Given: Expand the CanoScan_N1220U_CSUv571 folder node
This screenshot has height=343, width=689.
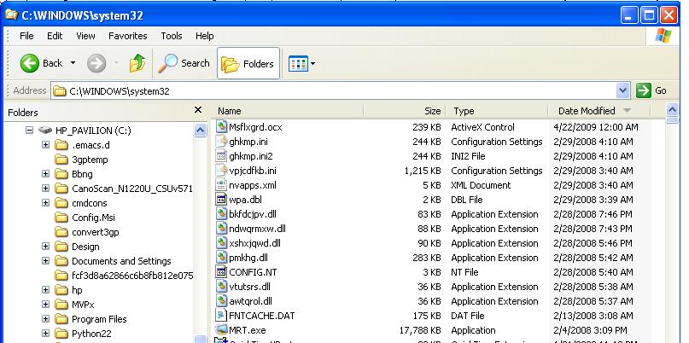Looking at the screenshot, I should tap(46, 189).
